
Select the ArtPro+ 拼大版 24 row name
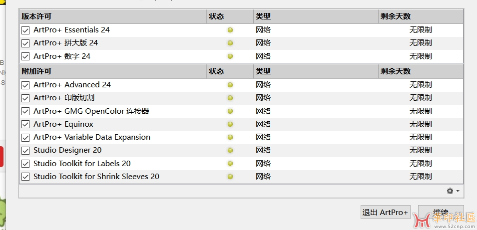tap(66, 43)
